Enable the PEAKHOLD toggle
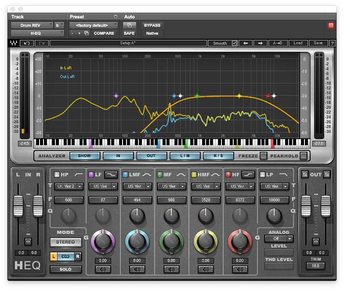Image resolution: width=344 pixels, height=290 pixels. pyautogui.click(x=304, y=156)
